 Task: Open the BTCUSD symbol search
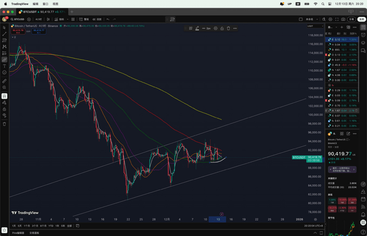tap(18, 19)
